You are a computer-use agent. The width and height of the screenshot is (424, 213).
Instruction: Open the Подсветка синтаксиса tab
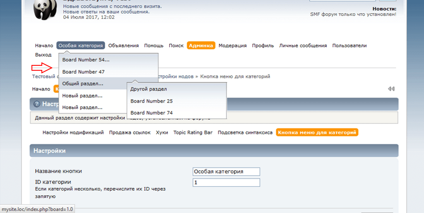pos(245,133)
